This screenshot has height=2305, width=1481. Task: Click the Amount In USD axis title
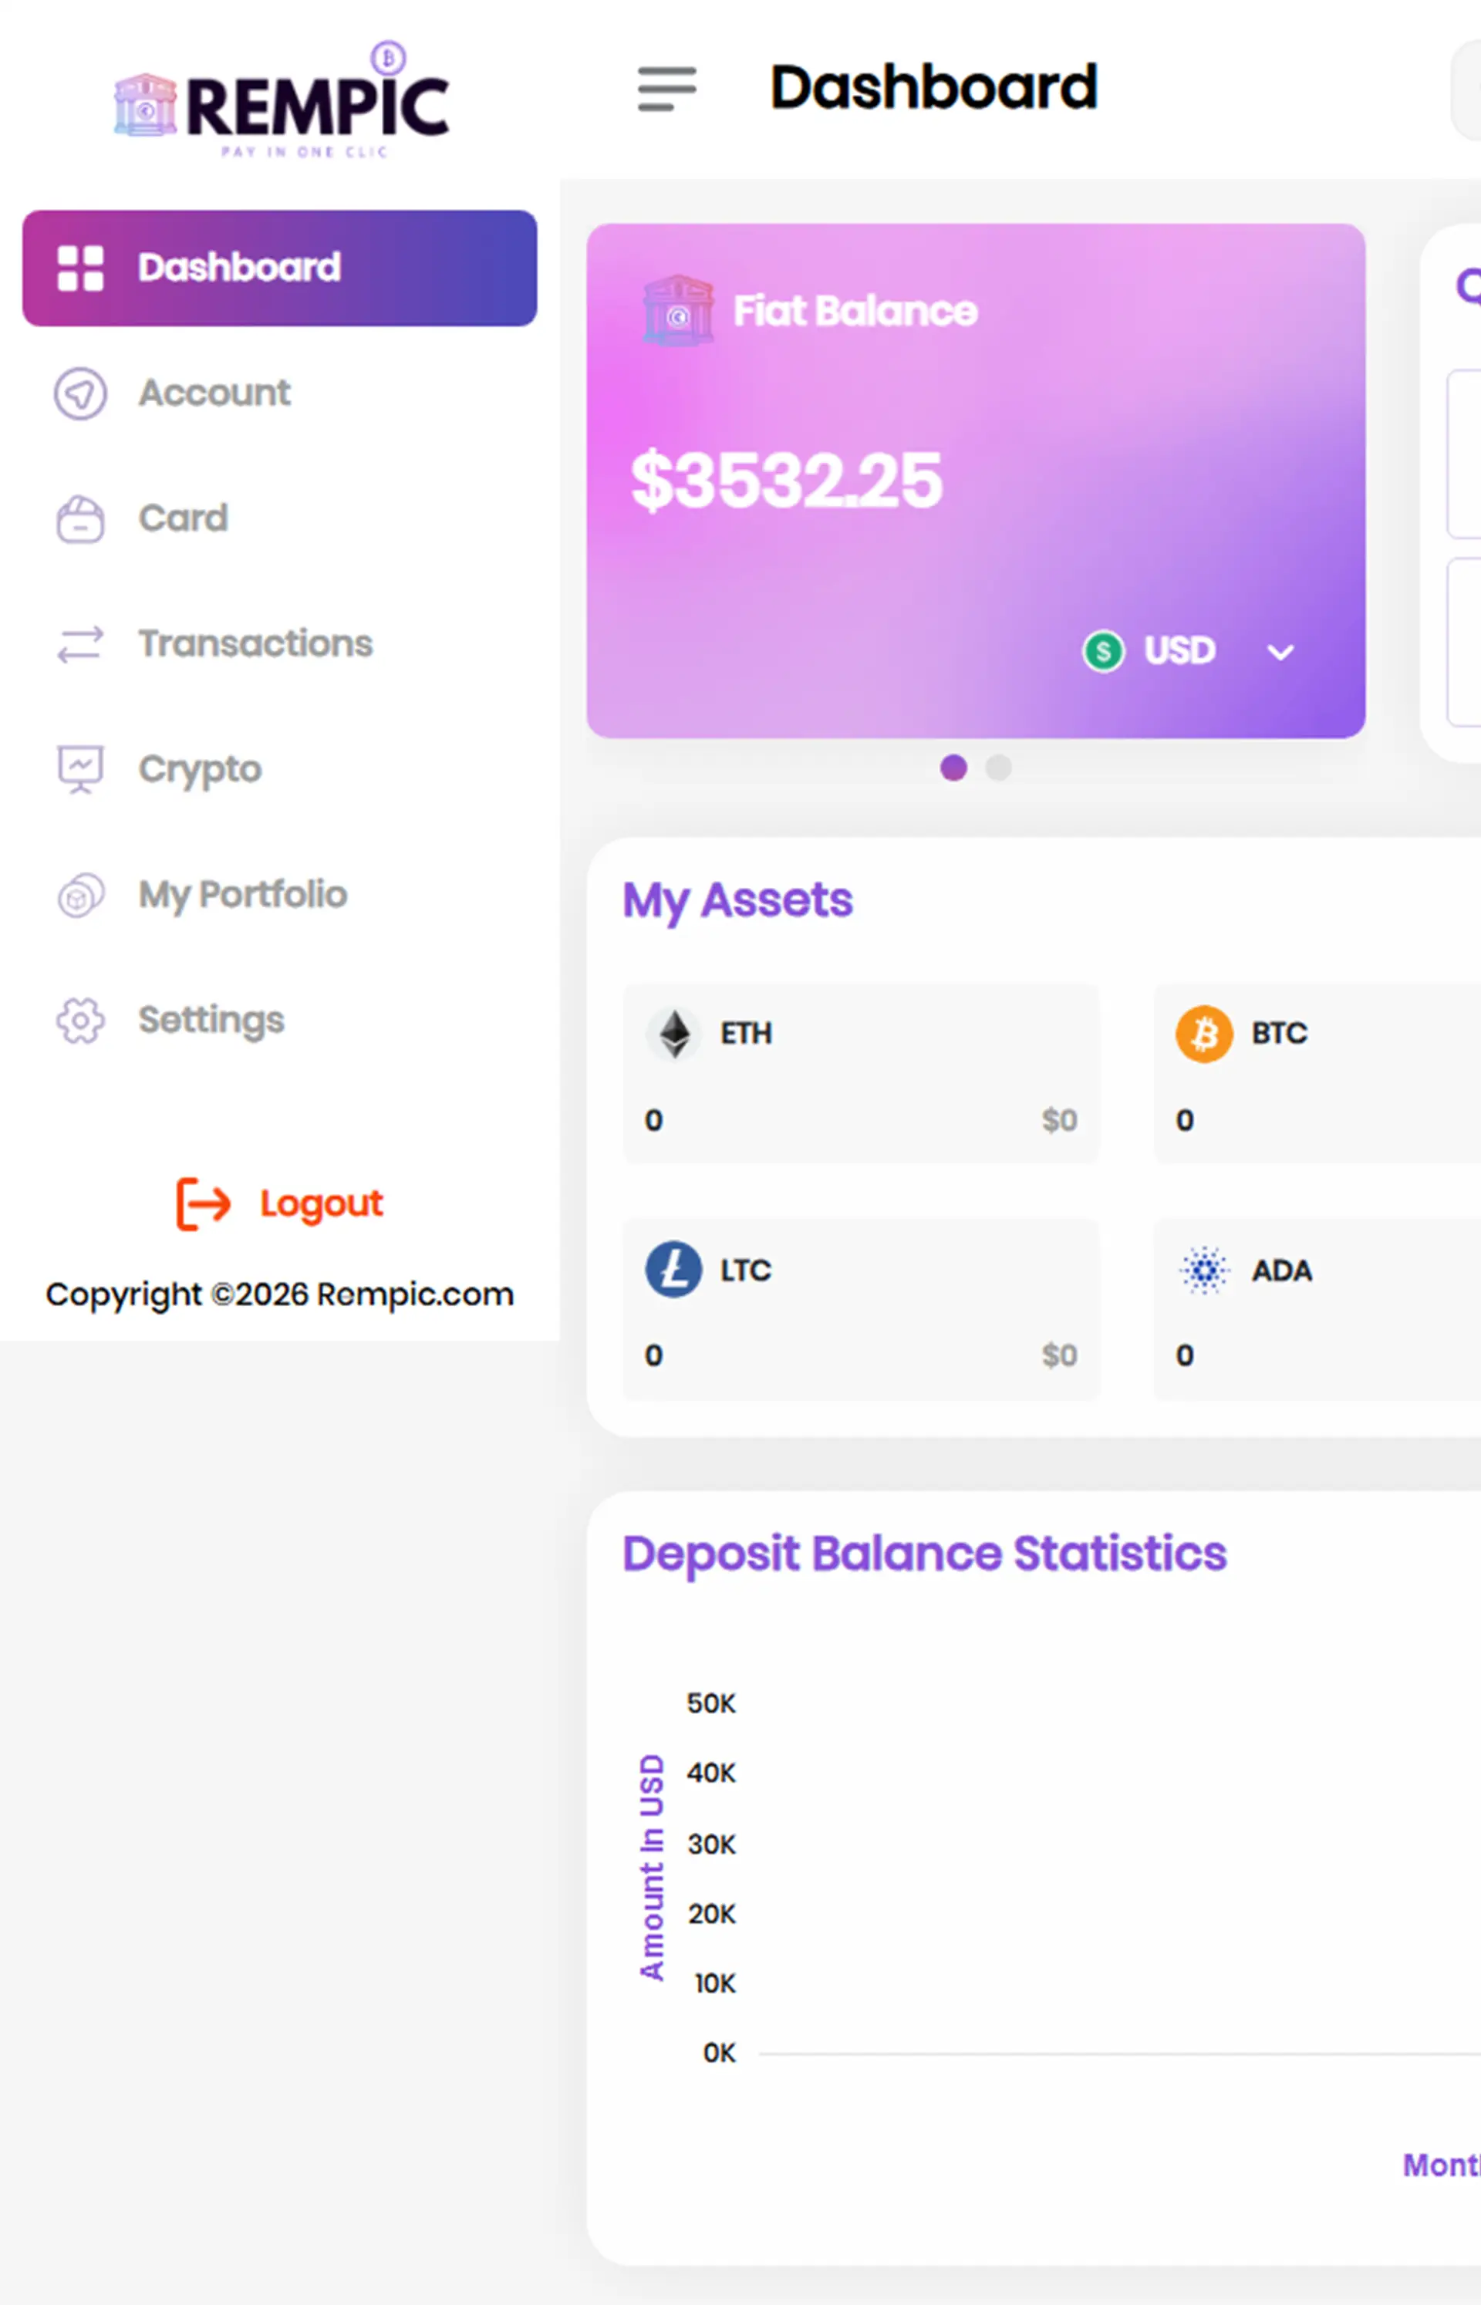click(652, 1868)
